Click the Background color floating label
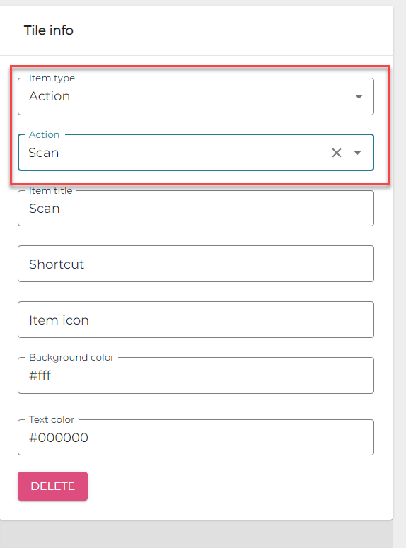 point(71,357)
